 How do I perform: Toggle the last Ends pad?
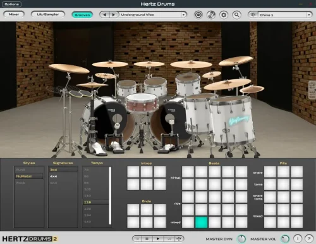pyautogui.click(x=160, y=222)
